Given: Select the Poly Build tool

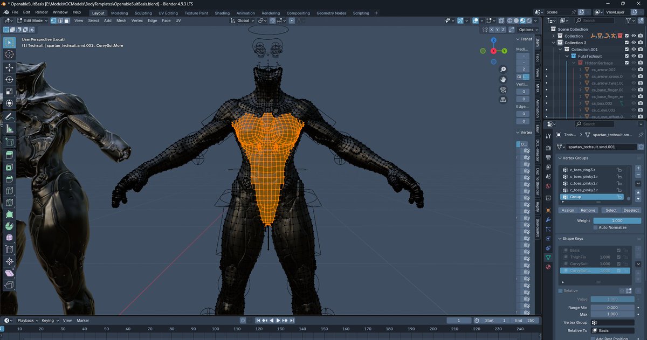Looking at the screenshot, I should pyautogui.click(x=9, y=214).
